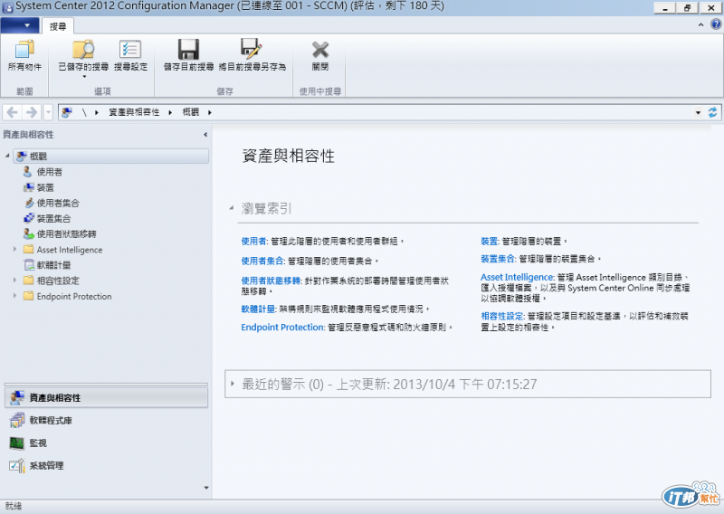This screenshot has width=724, height=514.
Task: Select 裝置 tree node
Action: tap(45, 187)
